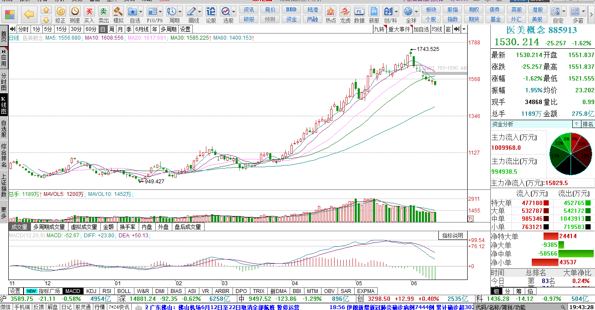This screenshot has height=310, width=595.
Task: Select the KDJ indicator tab
Action: click(x=91, y=291)
